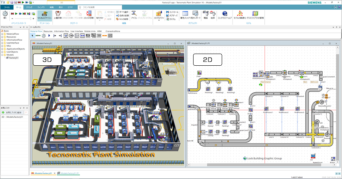Image resolution: width=342 pixels, height=179 pixels.
Task: Switch to the Window ribbon tab
Action: tap(41, 7)
